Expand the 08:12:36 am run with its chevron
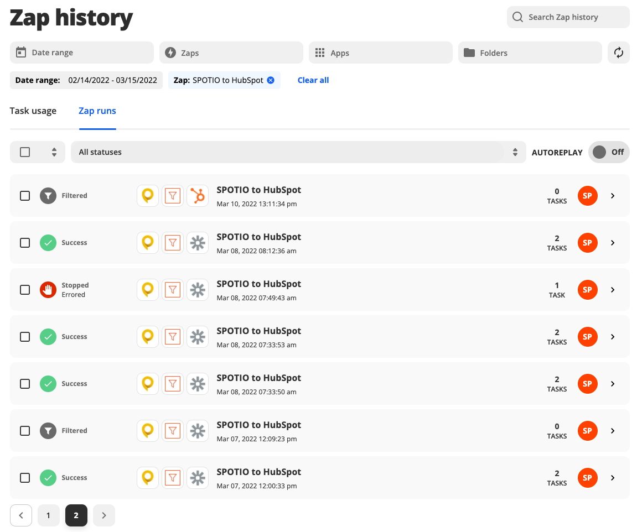The width and height of the screenshot is (637, 532). coord(613,243)
